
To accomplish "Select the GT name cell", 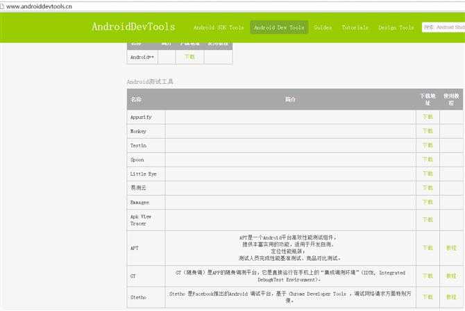I will pos(146,276).
